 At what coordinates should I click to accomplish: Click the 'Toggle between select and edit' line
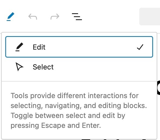[68, 116]
